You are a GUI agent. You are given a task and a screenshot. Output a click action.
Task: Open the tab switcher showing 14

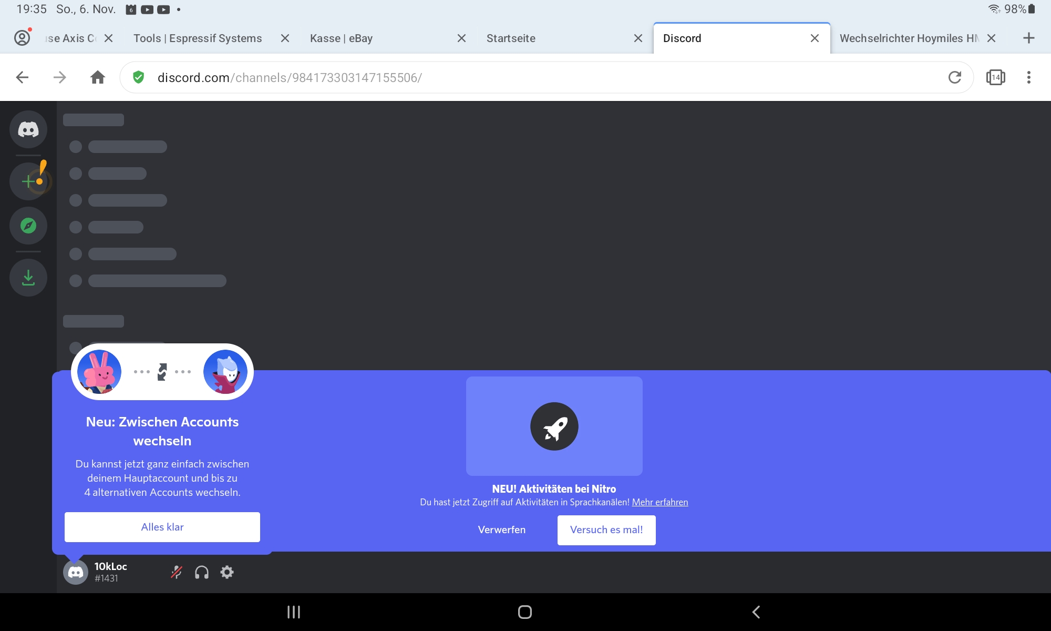pos(996,77)
